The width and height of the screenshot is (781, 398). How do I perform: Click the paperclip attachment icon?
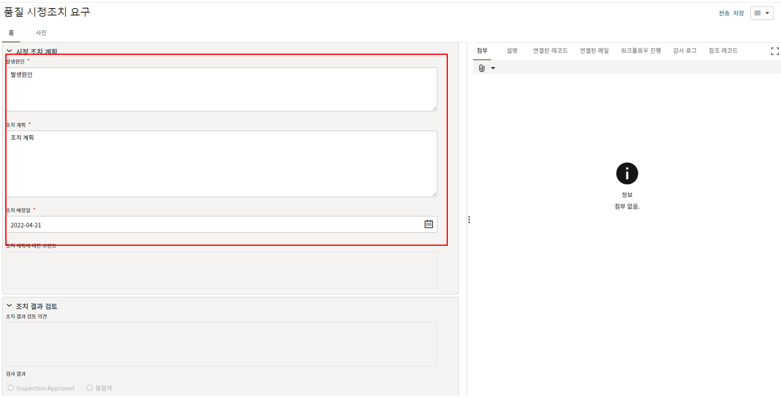(x=482, y=68)
